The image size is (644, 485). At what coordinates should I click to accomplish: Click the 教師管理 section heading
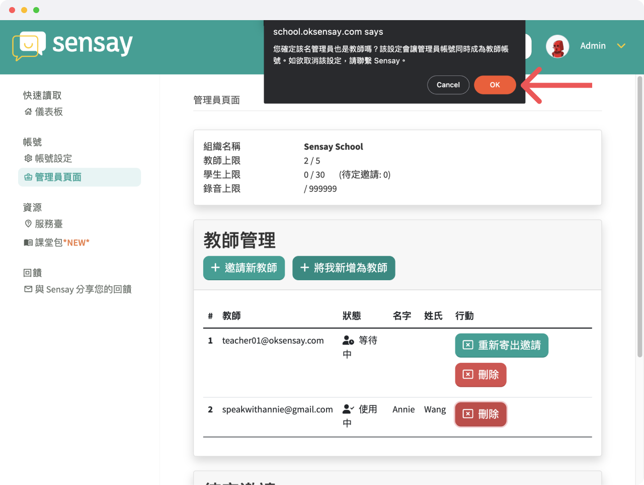coord(239,240)
